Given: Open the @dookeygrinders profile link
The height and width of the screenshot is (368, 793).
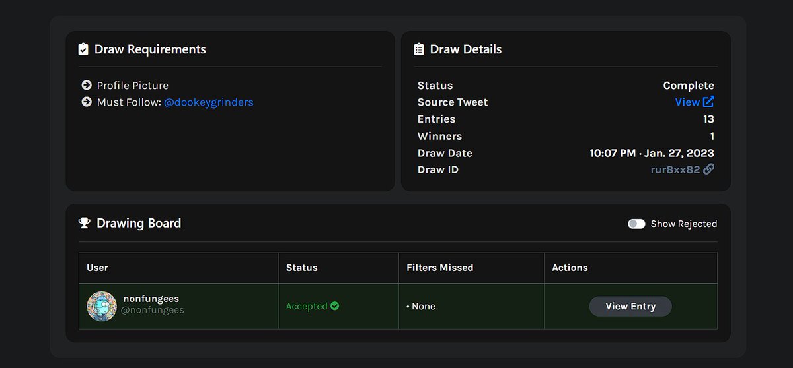Looking at the screenshot, I should [209, 102].
